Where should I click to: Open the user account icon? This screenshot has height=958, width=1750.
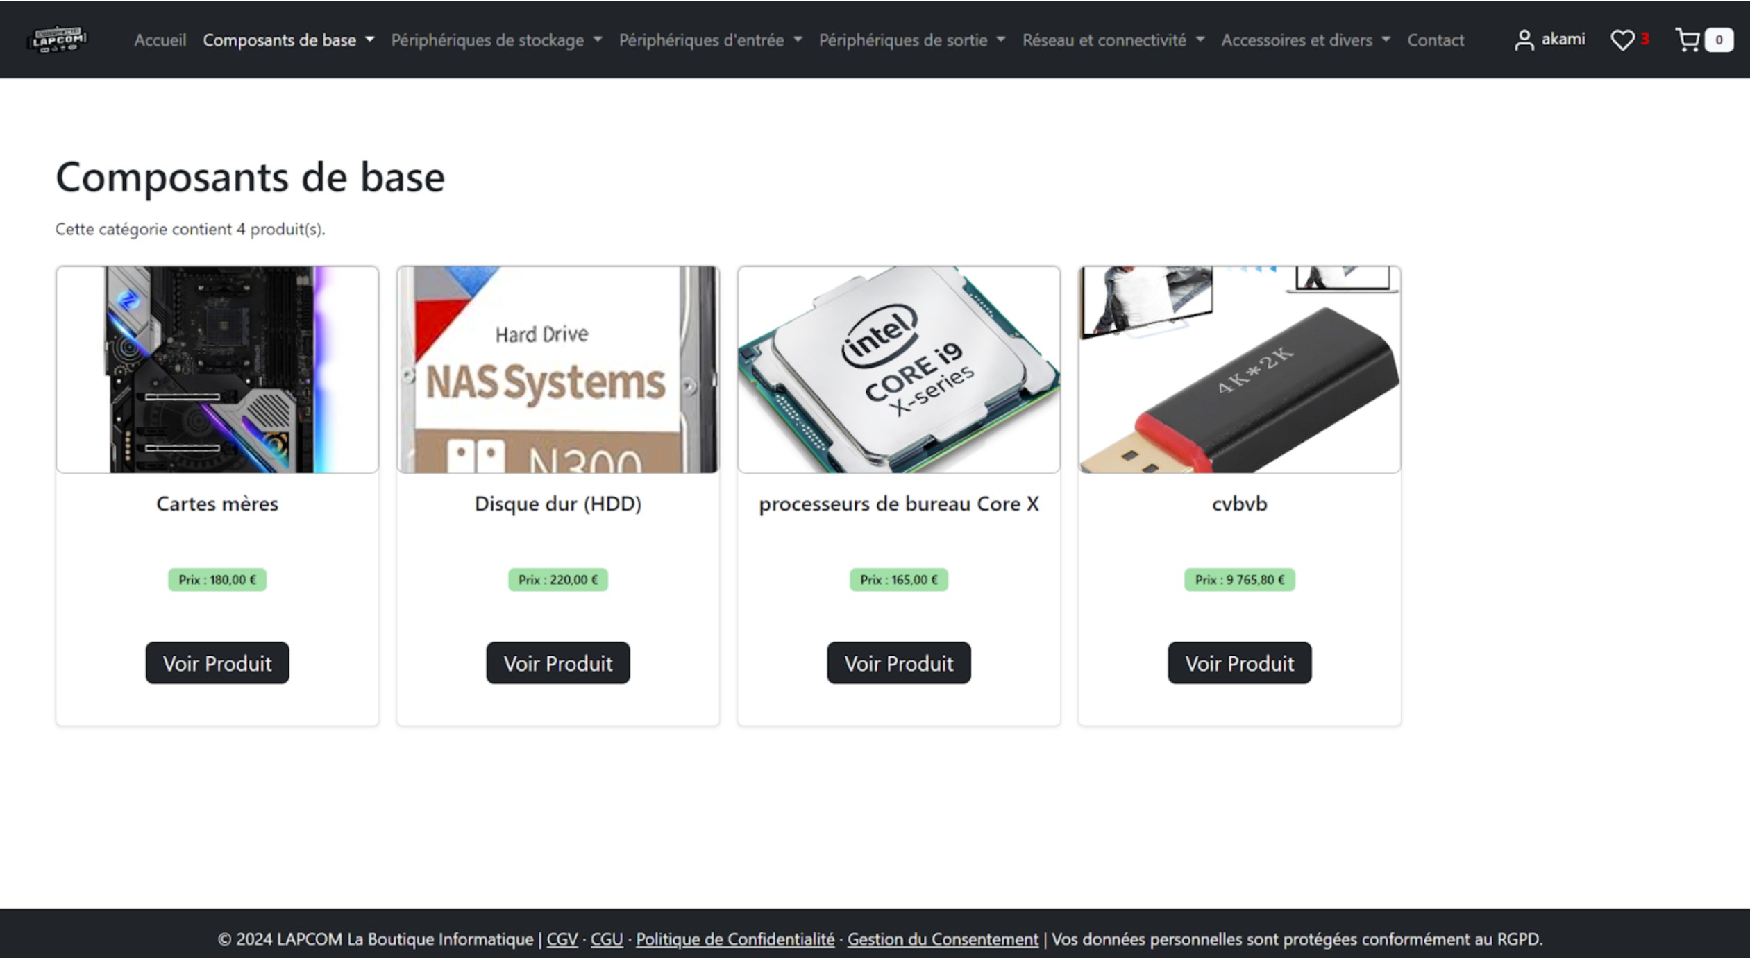[x=1523, y=40]
